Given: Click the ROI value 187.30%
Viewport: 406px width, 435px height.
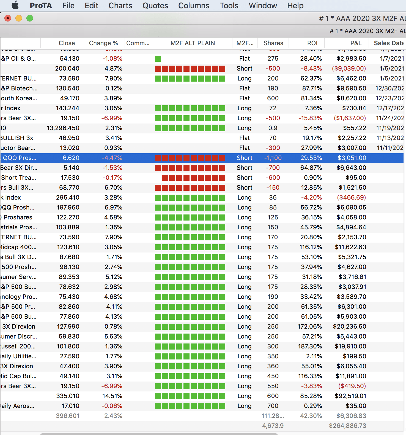Looking at the screenshot, I should tap(310, 347).
